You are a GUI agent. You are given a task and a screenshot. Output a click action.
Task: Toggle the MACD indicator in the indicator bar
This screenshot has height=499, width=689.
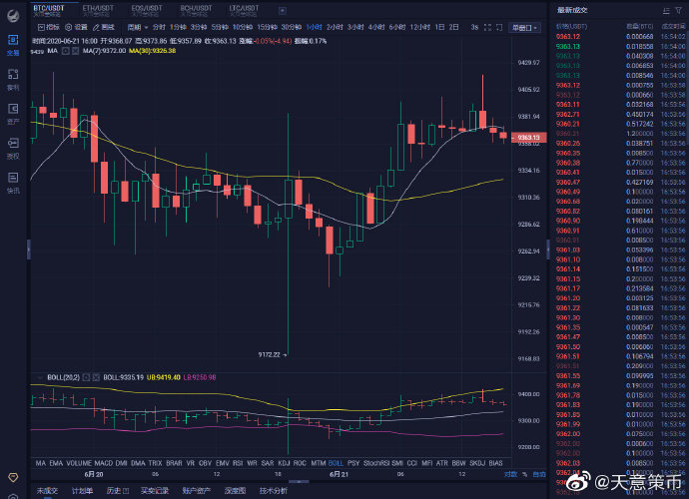pyautogui.click(x=104, y=463)
